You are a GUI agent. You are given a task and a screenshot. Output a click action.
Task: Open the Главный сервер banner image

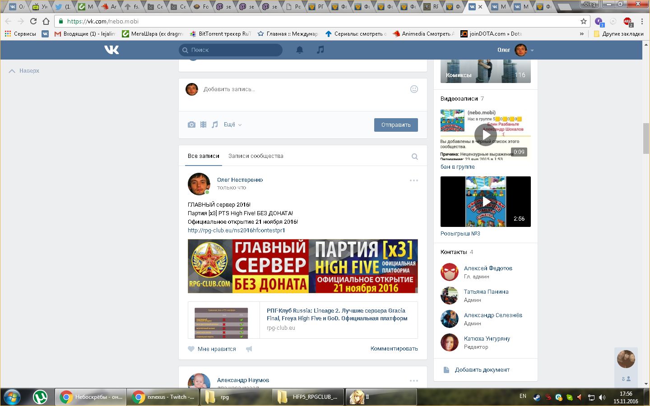coord(303,266)
